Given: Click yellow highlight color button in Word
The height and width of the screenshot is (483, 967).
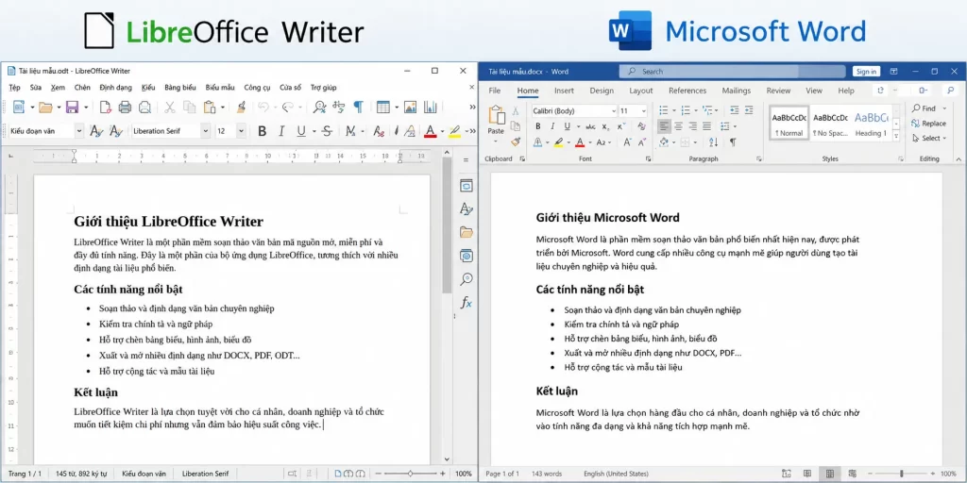Looking at the screenshot, I should tap(558, 142).
